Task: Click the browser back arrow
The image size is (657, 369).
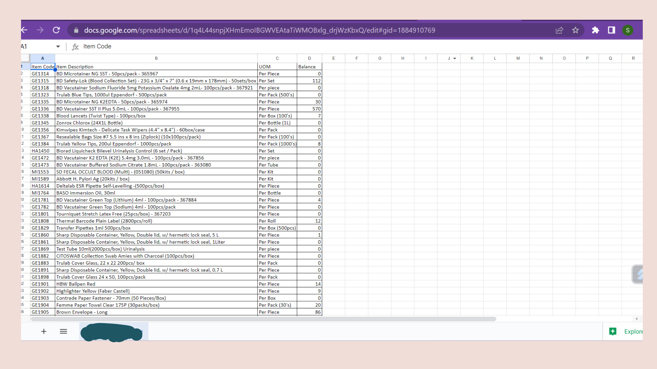Action: point(25,30)
